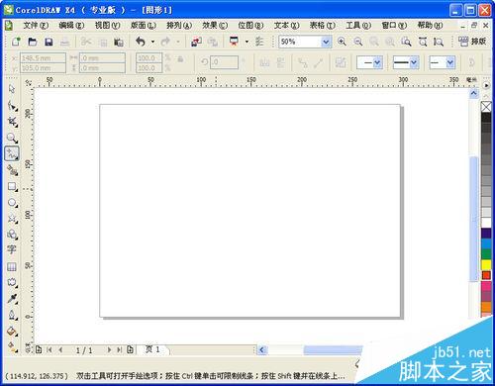Viewport: 495px width, 386px height.
Task: Open the zoom level 50% dropdown
Action: (x=326, y=42)
